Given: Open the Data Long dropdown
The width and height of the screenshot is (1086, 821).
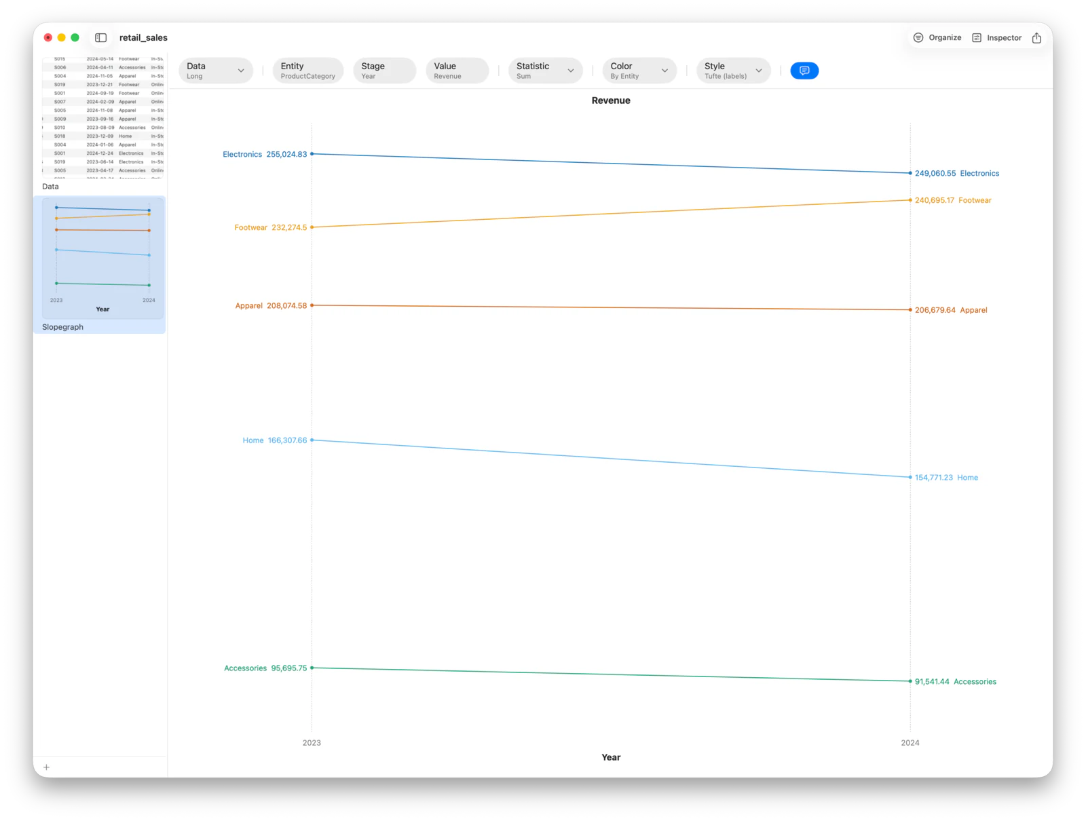Looking at the screenshot, I should coord(216,71).
